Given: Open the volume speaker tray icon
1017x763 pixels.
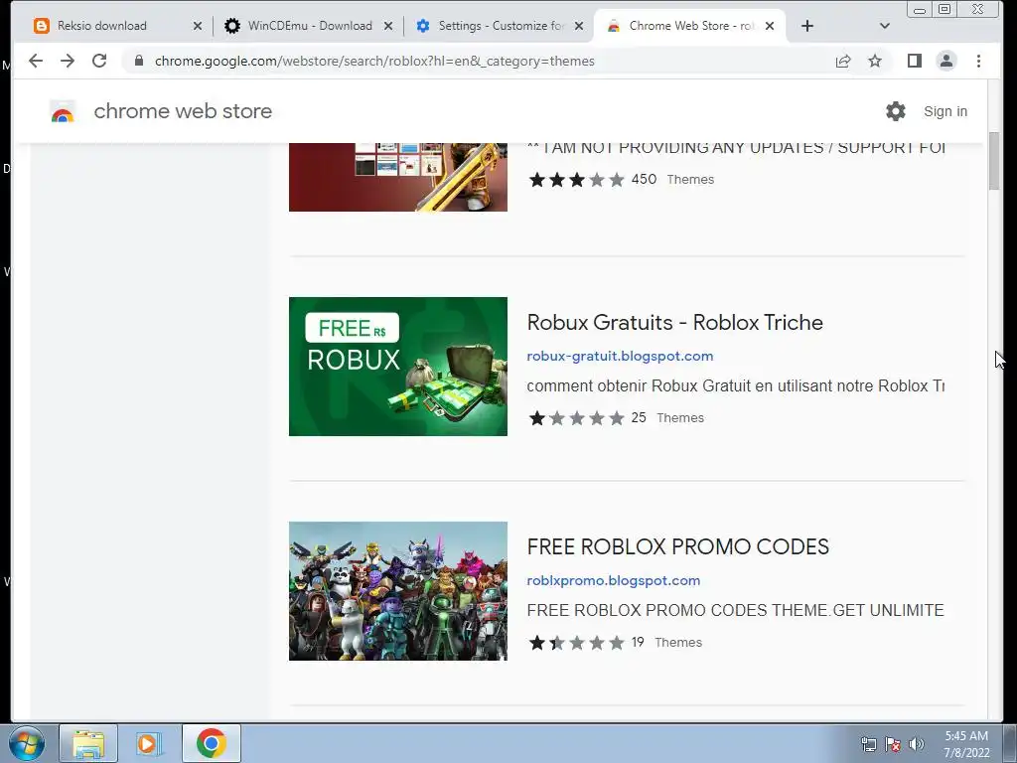Looking at the screenshot, I should pyautogui.click(x=917, y=744).
